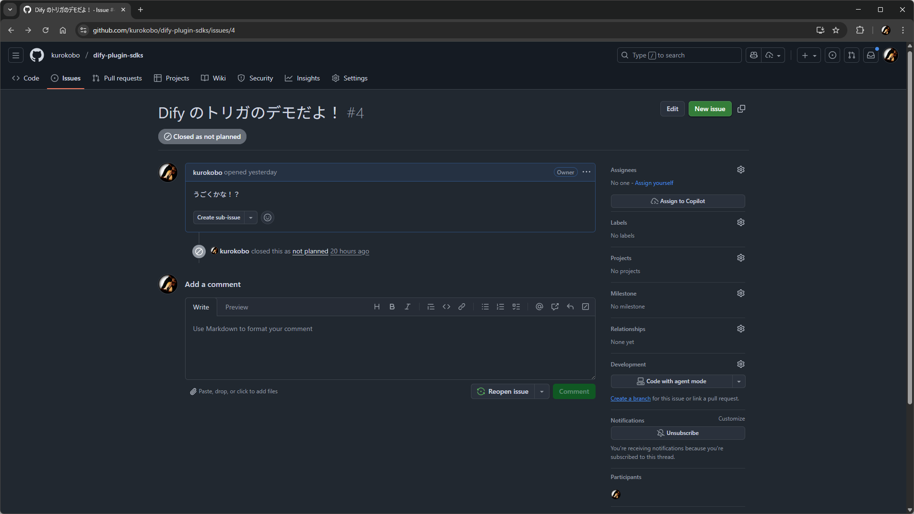The image size is (914, 514).
Task: Unsubscribe from issue notifications
Action: pyautogui.click(x=677, y=433)
